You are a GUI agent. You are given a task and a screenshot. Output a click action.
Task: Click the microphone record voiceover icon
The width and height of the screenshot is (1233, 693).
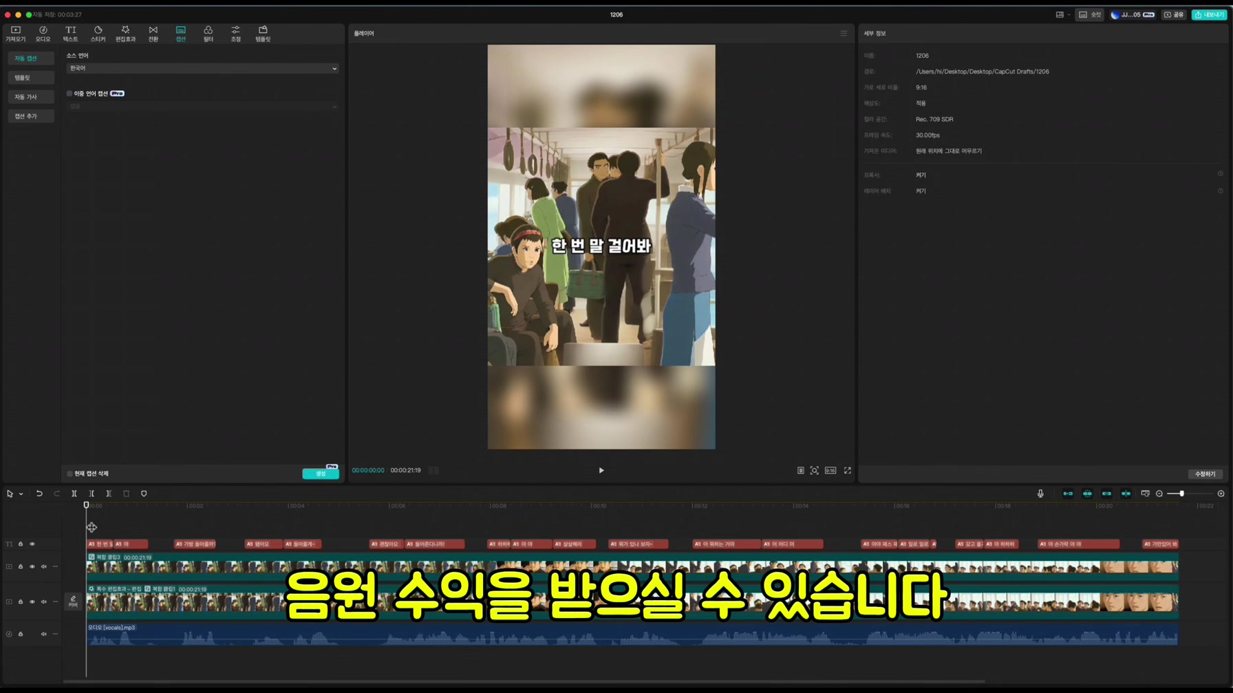tap(1040, 494)
